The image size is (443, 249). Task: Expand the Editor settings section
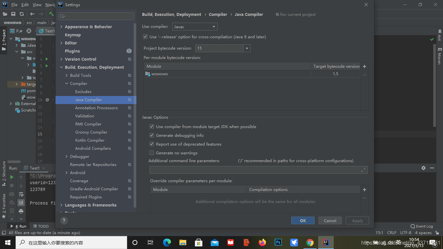[x=61, y=43]
